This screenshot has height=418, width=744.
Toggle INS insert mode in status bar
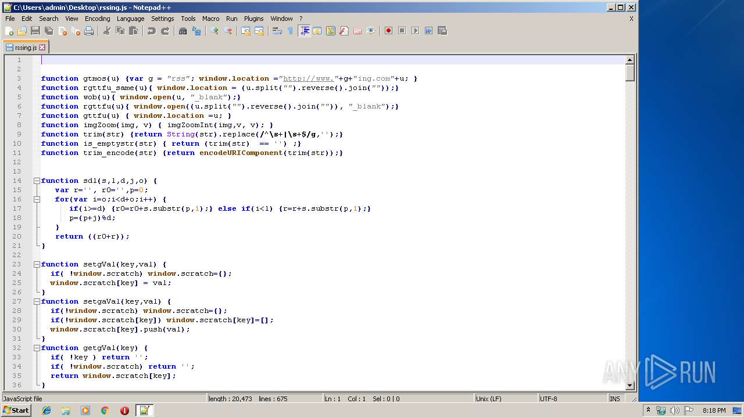(x=615, y=399)
